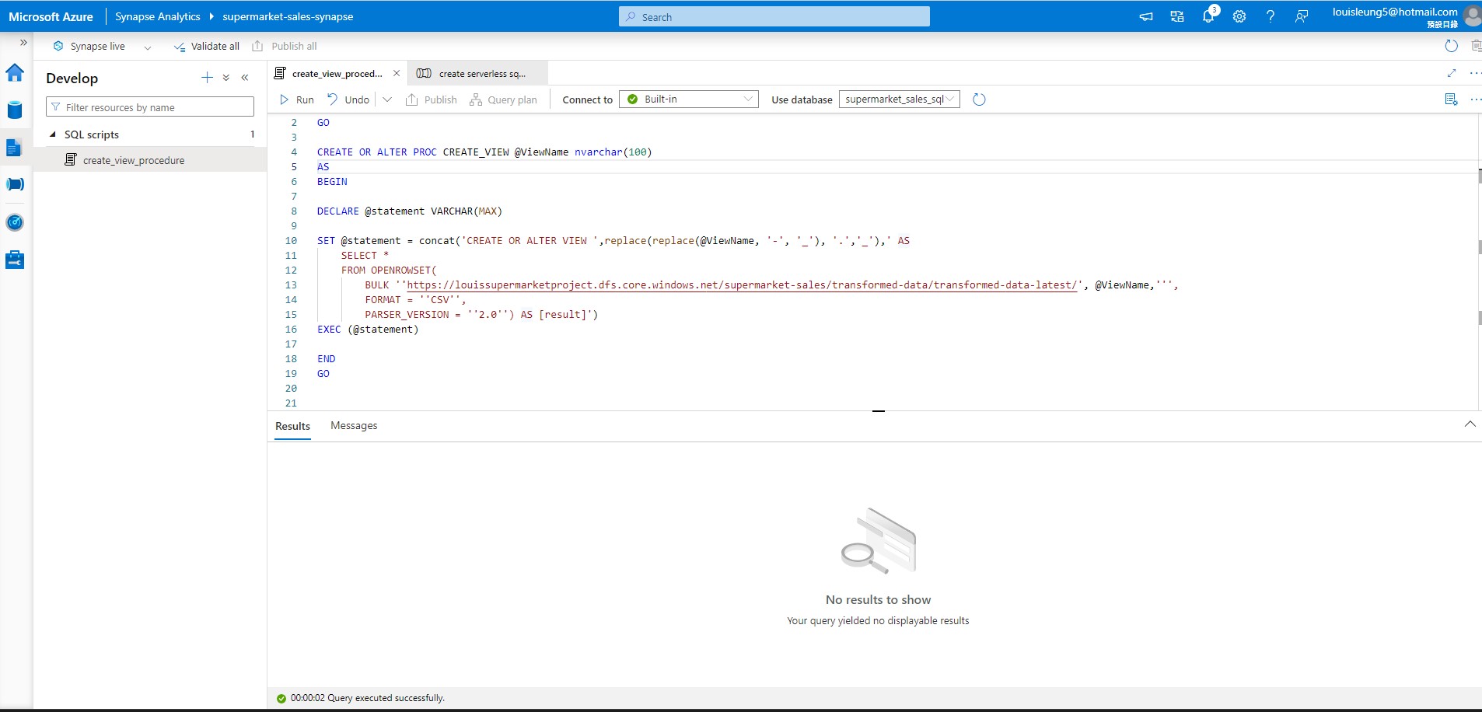The height and width of the screenshot is (712, 1482).
Task: Check the Built-in connection status indicator
Action: click(631, 99)
